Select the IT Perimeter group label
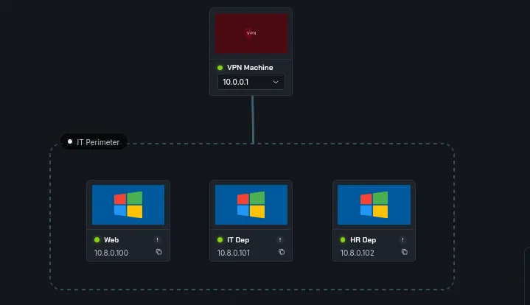This screenshot has height=305, width=530. 94,142
